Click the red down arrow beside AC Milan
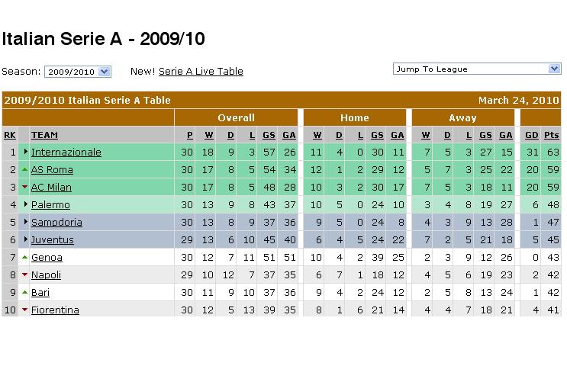 [24, 187]
